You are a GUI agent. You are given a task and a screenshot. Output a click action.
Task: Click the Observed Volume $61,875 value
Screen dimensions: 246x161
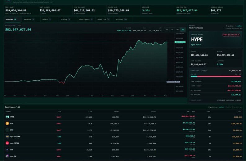click(x=216, y=10)
